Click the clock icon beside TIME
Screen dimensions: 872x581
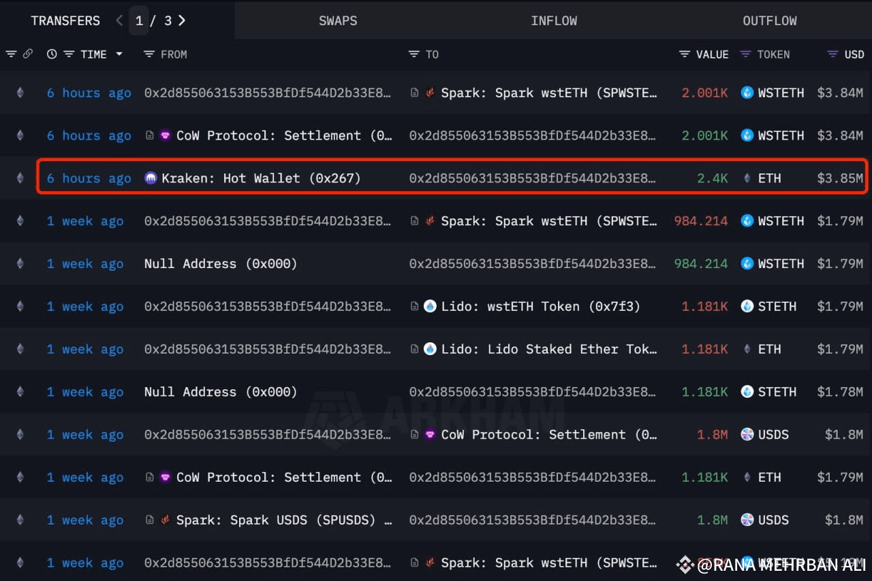click(52, 54)
